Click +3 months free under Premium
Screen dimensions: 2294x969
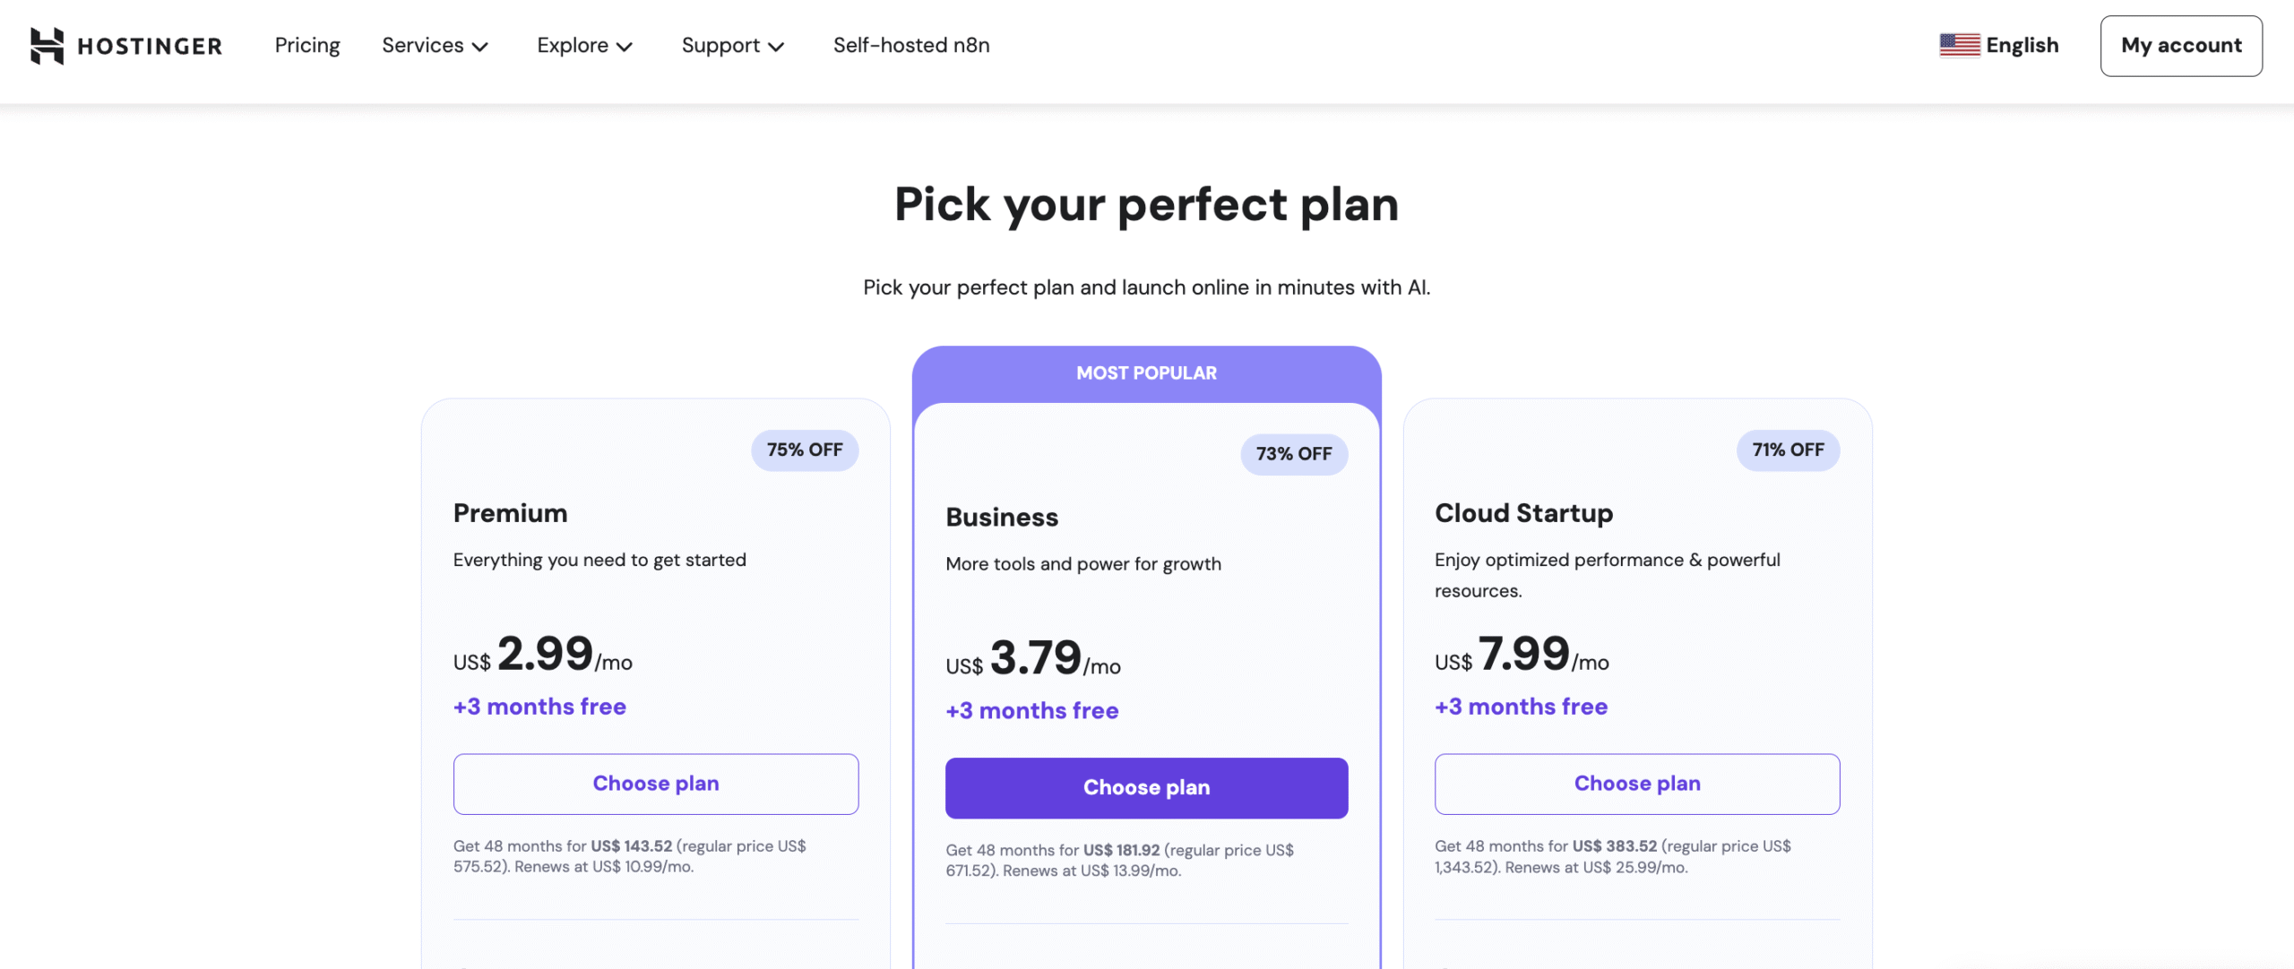[x=539, y=707]
